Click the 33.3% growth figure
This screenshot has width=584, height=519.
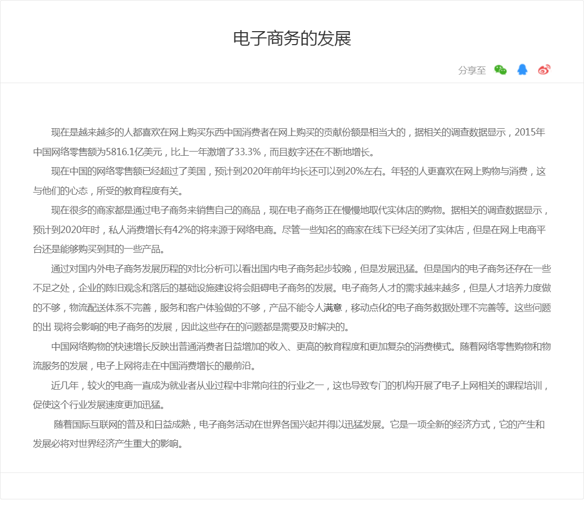(x=247, y=152)
